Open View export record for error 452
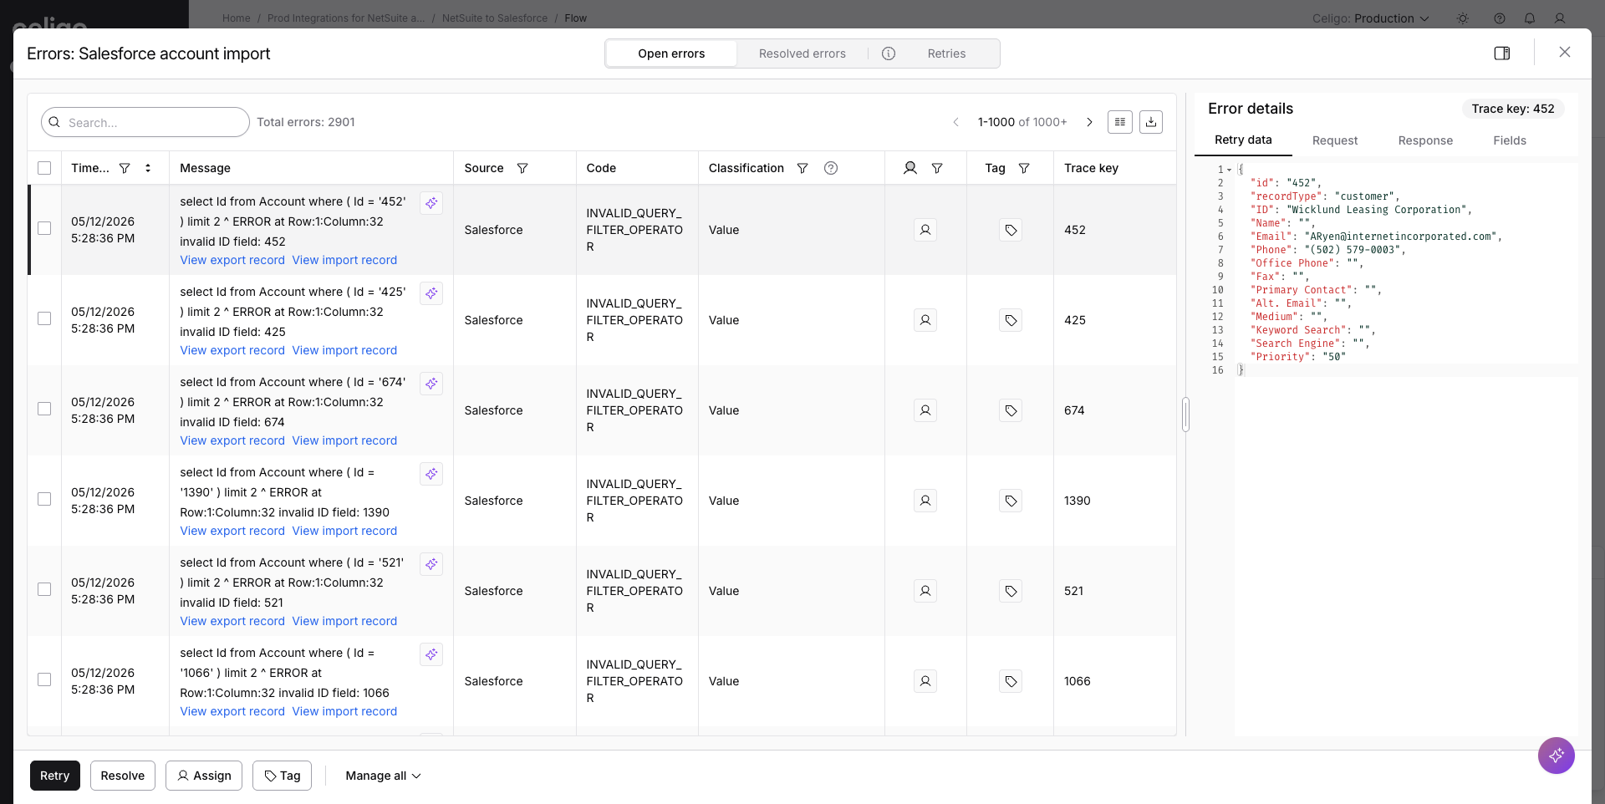This screenshot has height=804, width=1605. click(232, 260)
